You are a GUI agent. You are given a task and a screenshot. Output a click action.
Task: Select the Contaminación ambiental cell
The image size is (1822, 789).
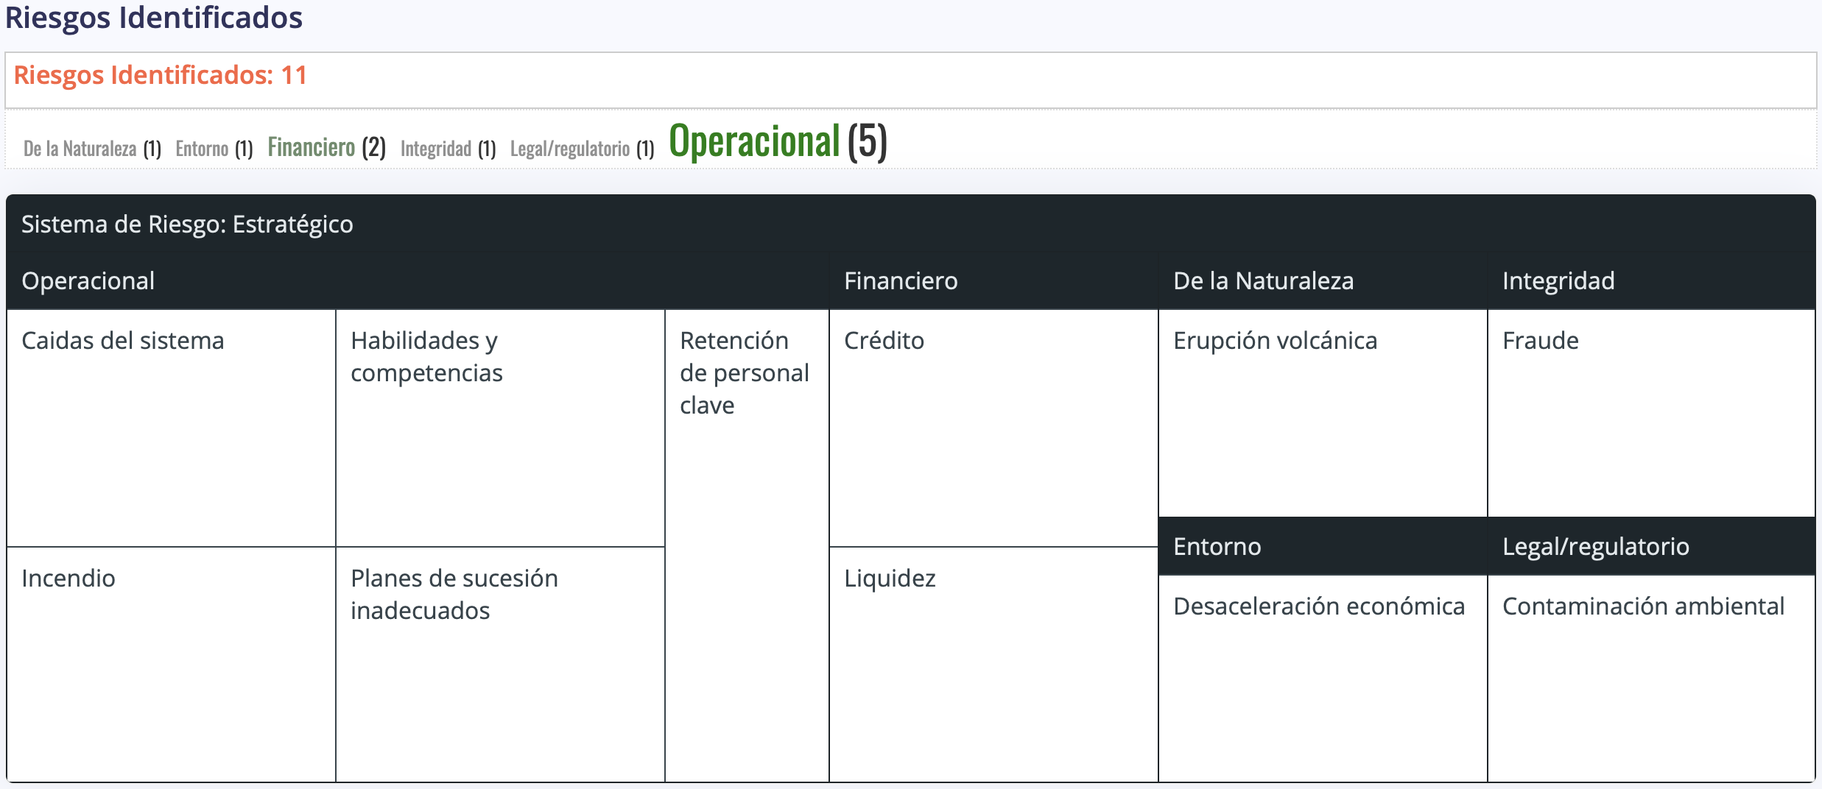1651,677
